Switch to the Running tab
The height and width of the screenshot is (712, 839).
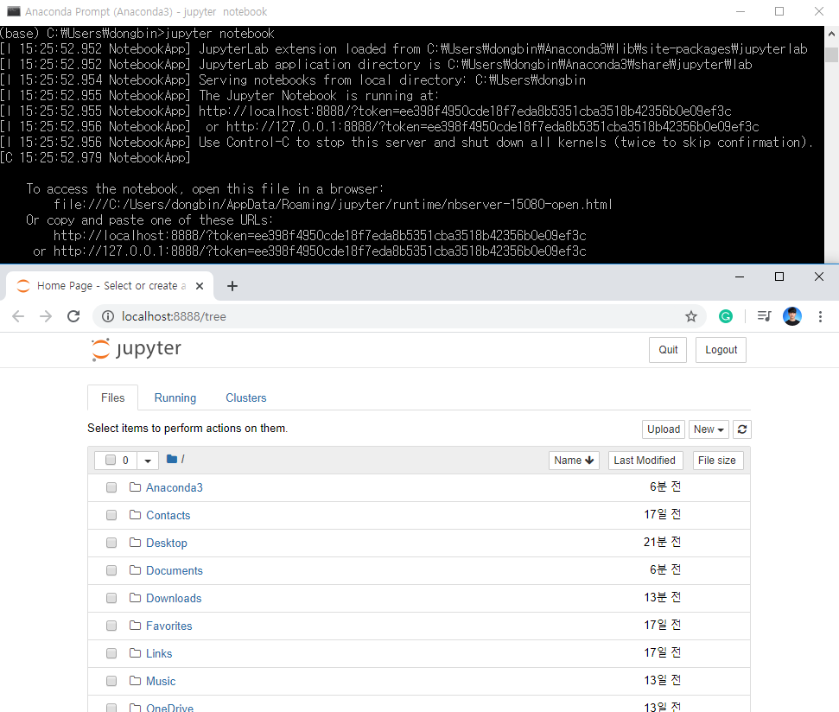pyautogui.click(x=175, y=397)
